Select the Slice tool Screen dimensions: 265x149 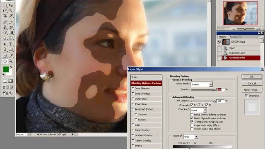11,16
